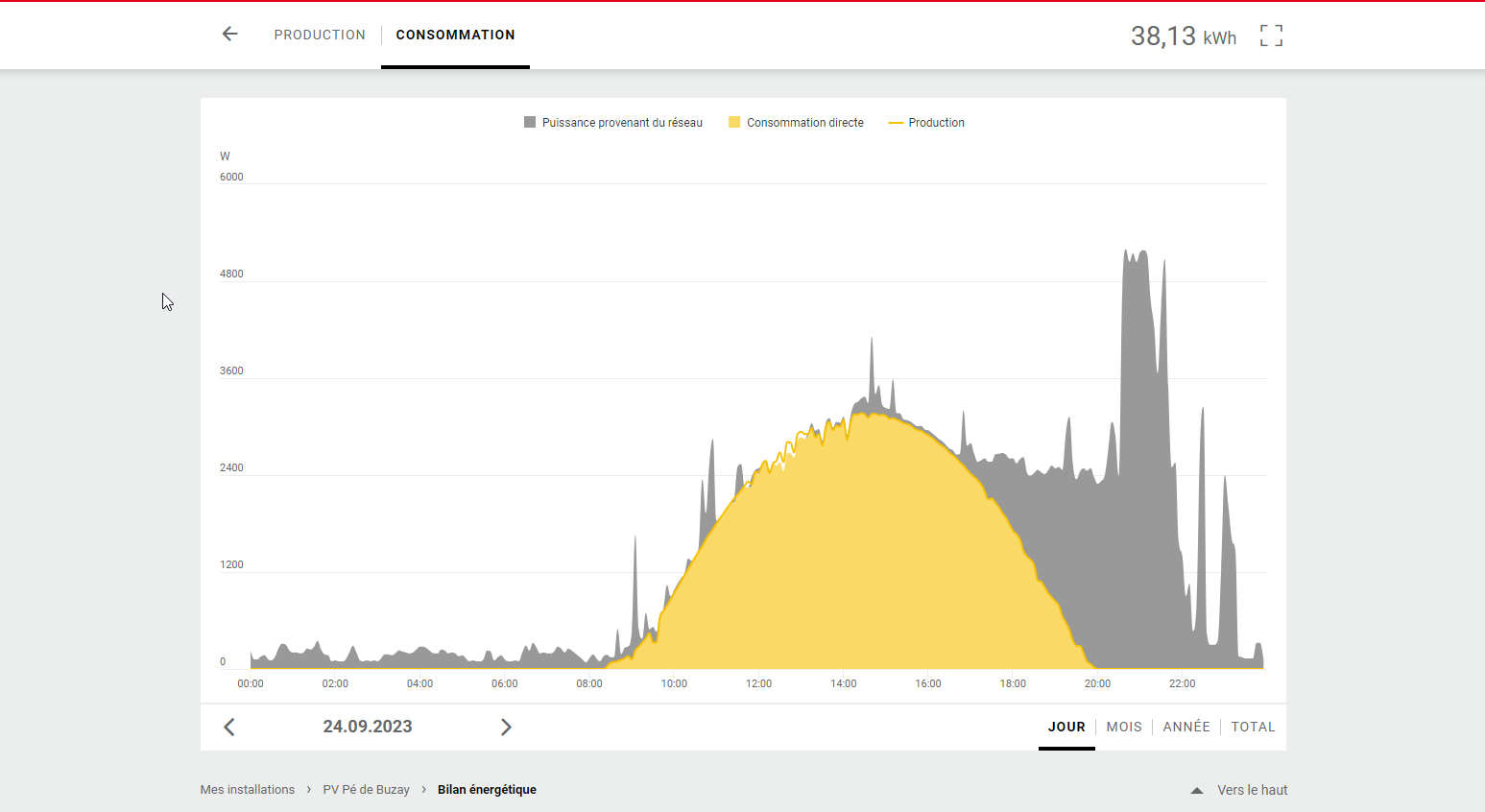Select the Jour time range
The width and height of the screenshot is (1485, 812).
pyautogui.click(x=1066, y=728)
